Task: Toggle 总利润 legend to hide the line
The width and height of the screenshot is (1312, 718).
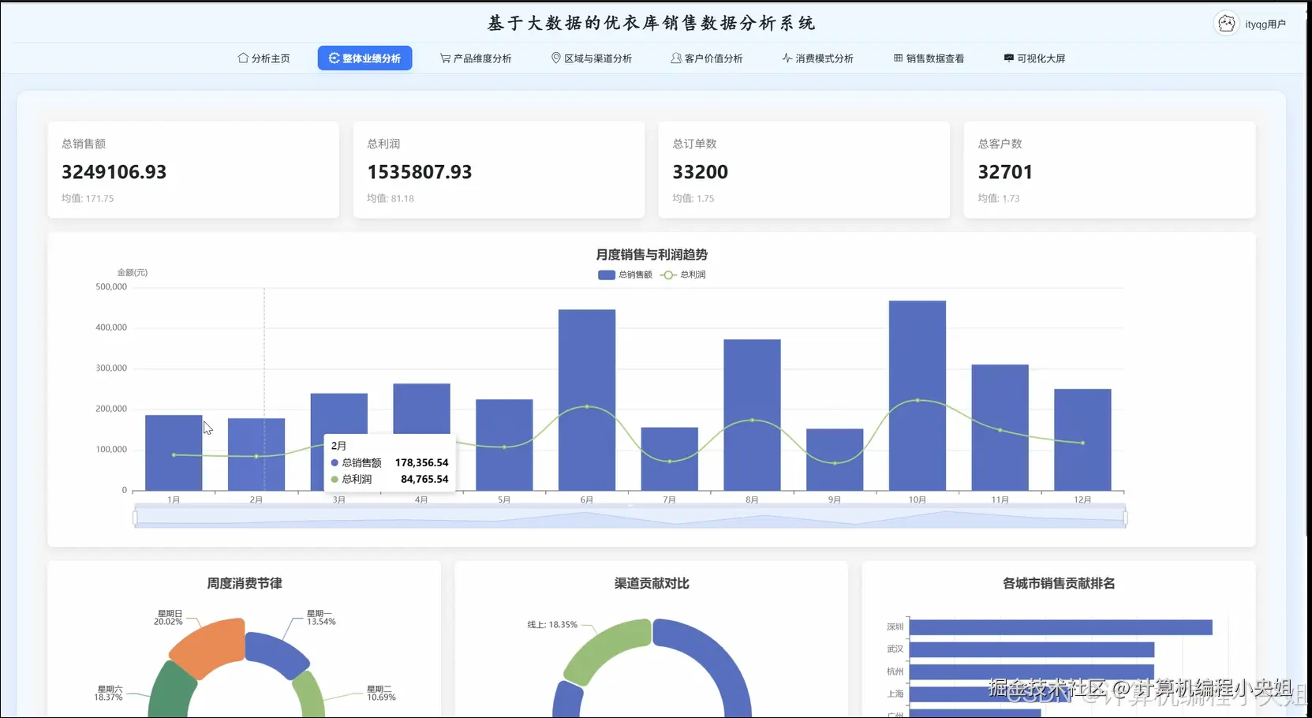Action: point(683,275)
